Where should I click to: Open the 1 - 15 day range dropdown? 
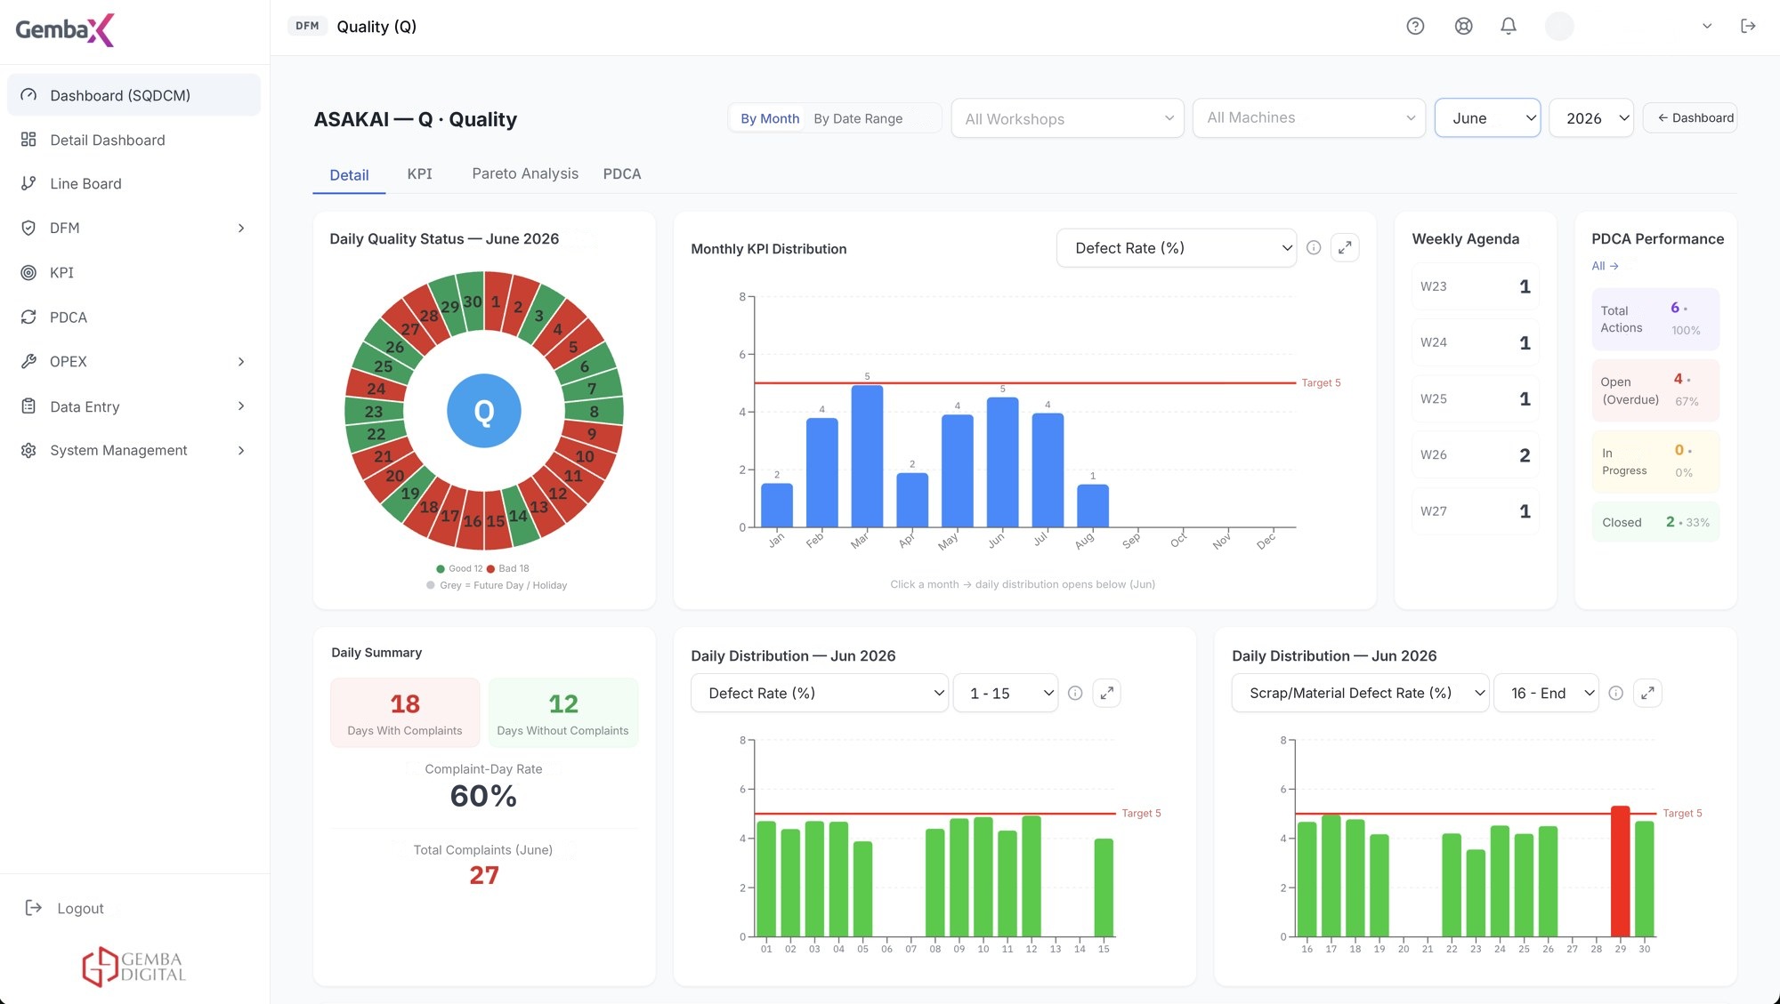(1006, 693)
